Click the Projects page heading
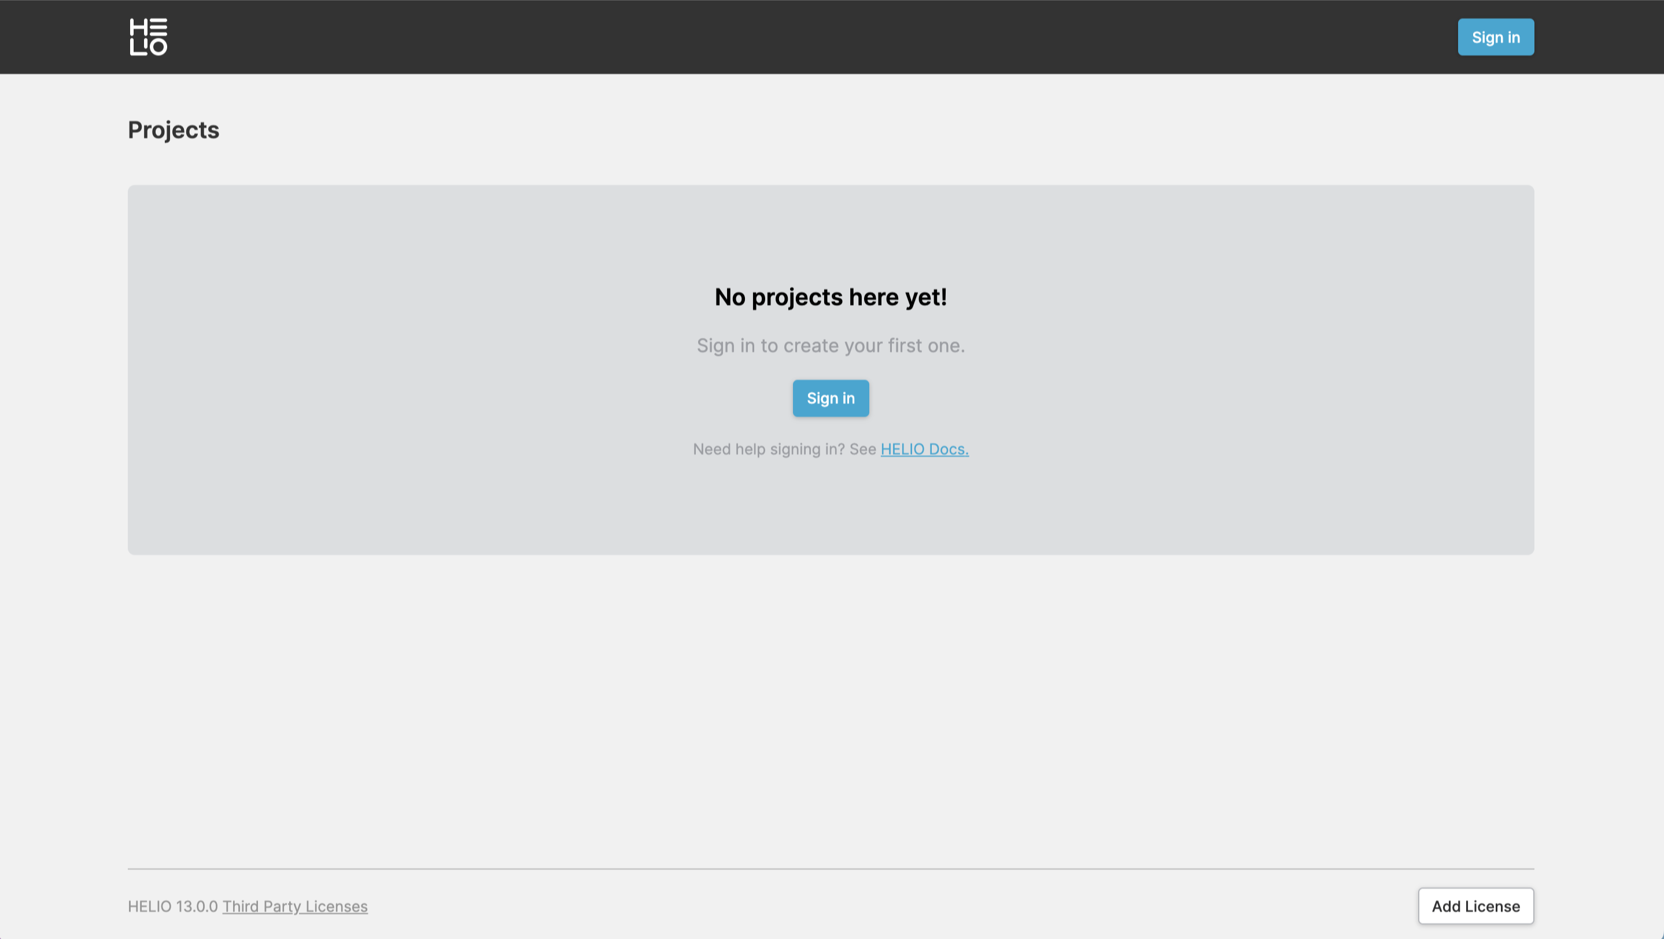Screen dimensions: 1664x939 pyautogui.click(x=173, y=130)
